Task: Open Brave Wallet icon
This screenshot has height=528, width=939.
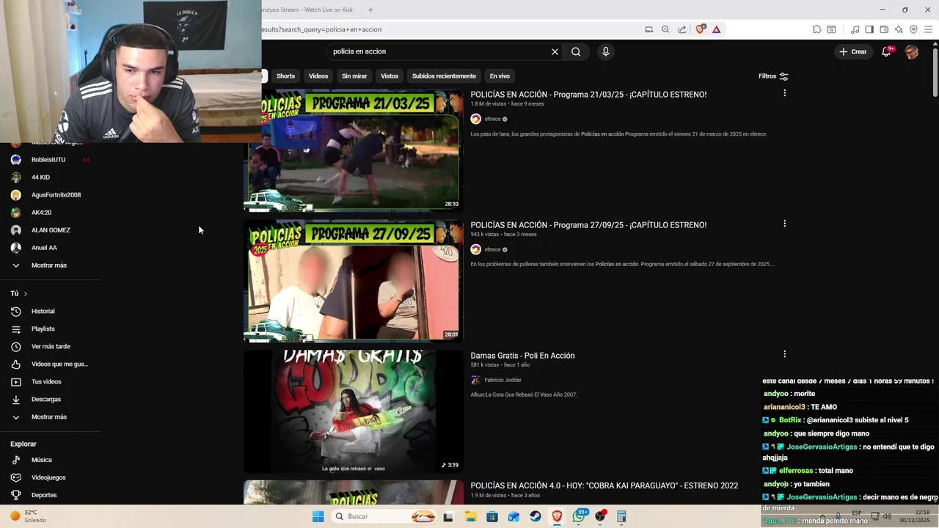Action: (884, 29)
